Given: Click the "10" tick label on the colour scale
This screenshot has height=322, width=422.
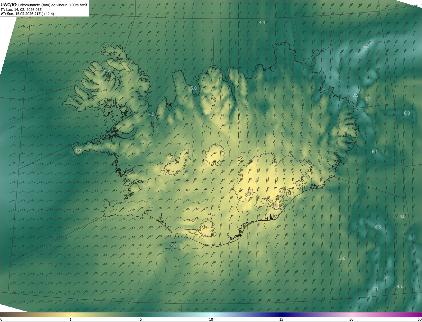Looking at the screenshot, I should [211, 320].
